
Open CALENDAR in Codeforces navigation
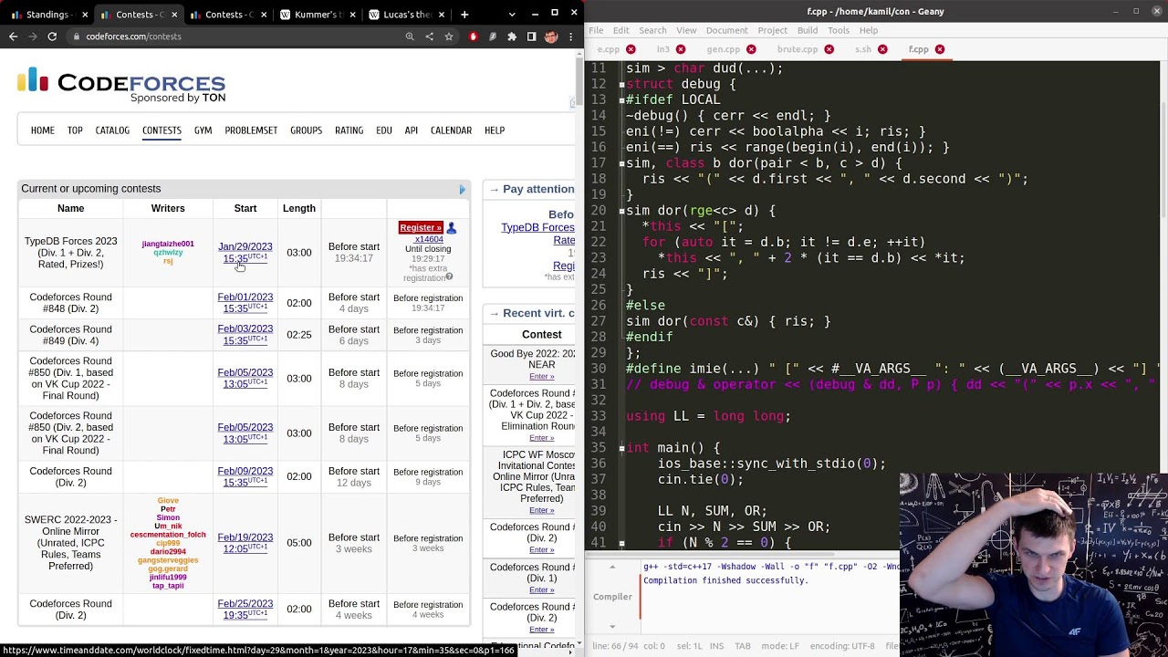[x=451, y=130]
